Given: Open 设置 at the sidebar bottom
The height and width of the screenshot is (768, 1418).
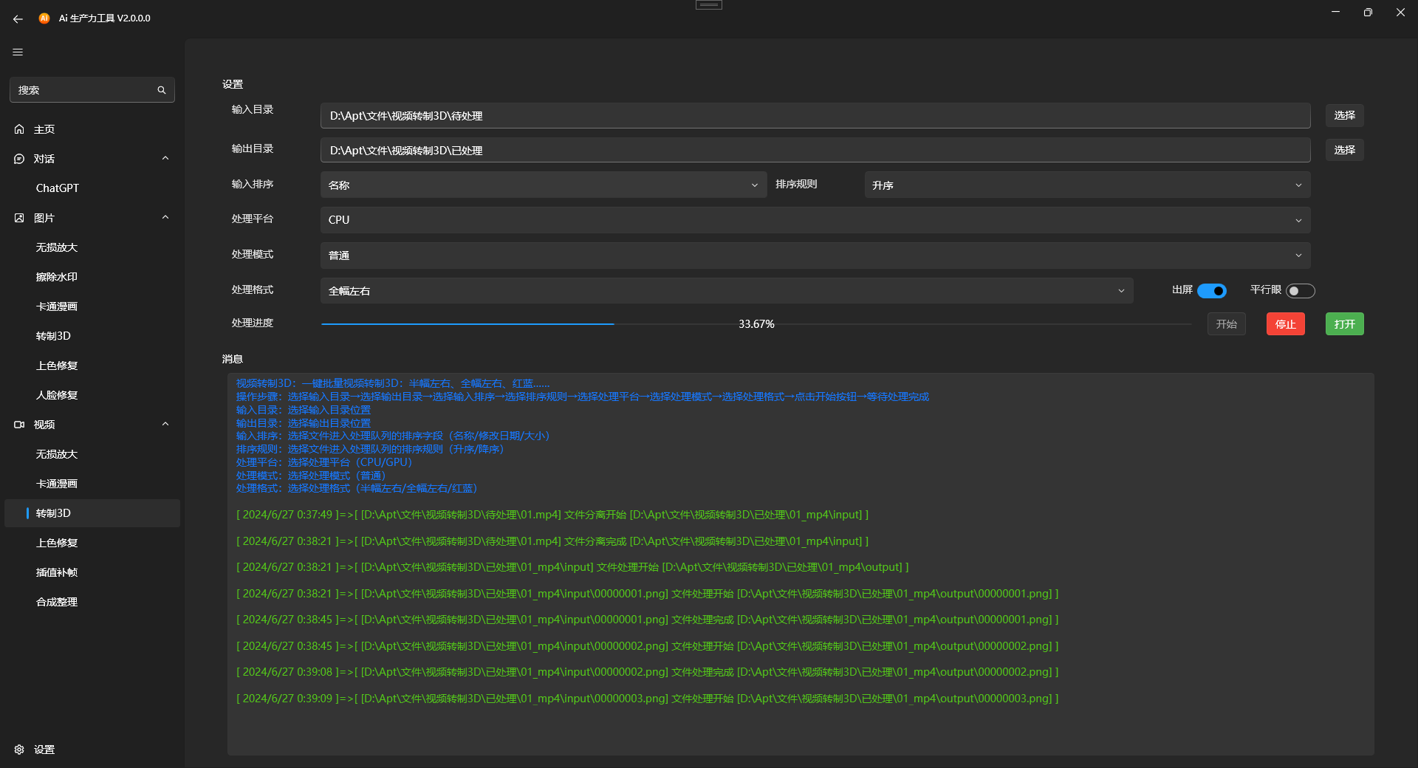Looking at the screenshot, I should pyautogui.click(x=92, y=750).
